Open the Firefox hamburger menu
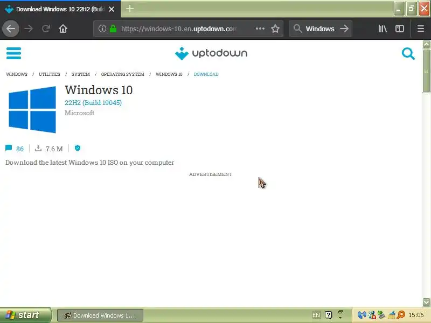The width and height of the screenshot is (431, 323). coord(421,29)
